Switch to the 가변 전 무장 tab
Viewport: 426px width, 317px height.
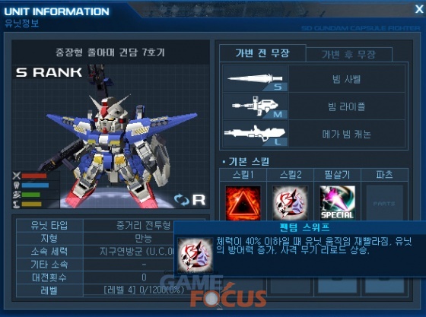click(262, 53)
